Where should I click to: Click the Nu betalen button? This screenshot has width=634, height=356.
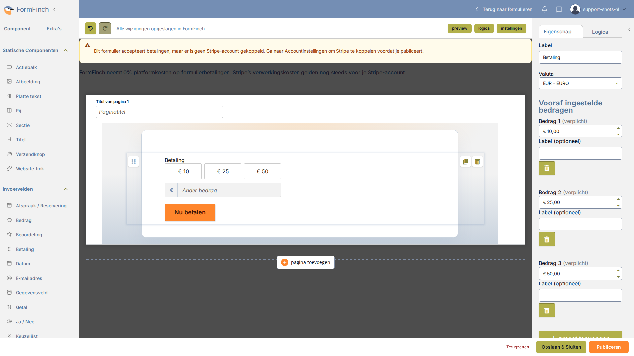(x=190, y=212)
